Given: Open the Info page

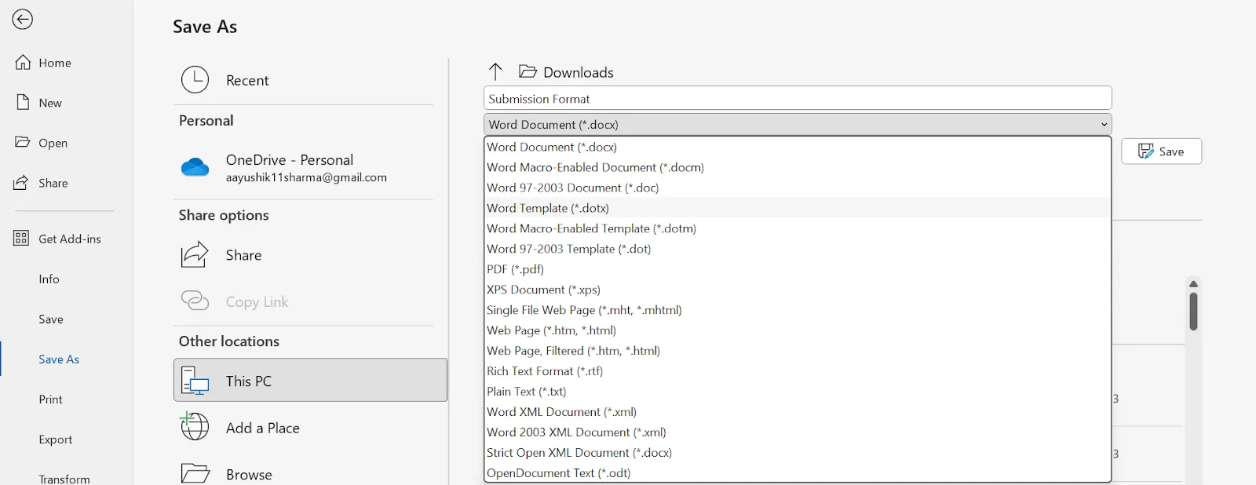Looking at the screenshot, I should pyautogui.click(x=49, y=279).
